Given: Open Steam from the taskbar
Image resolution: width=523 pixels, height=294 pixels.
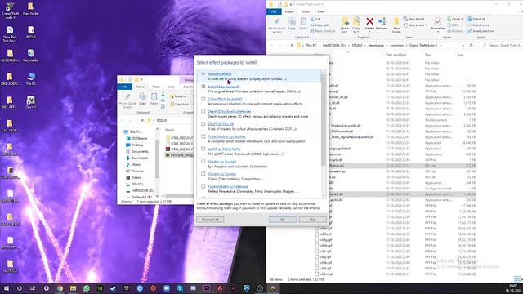Looking at the screenshot, I should 113,288.
